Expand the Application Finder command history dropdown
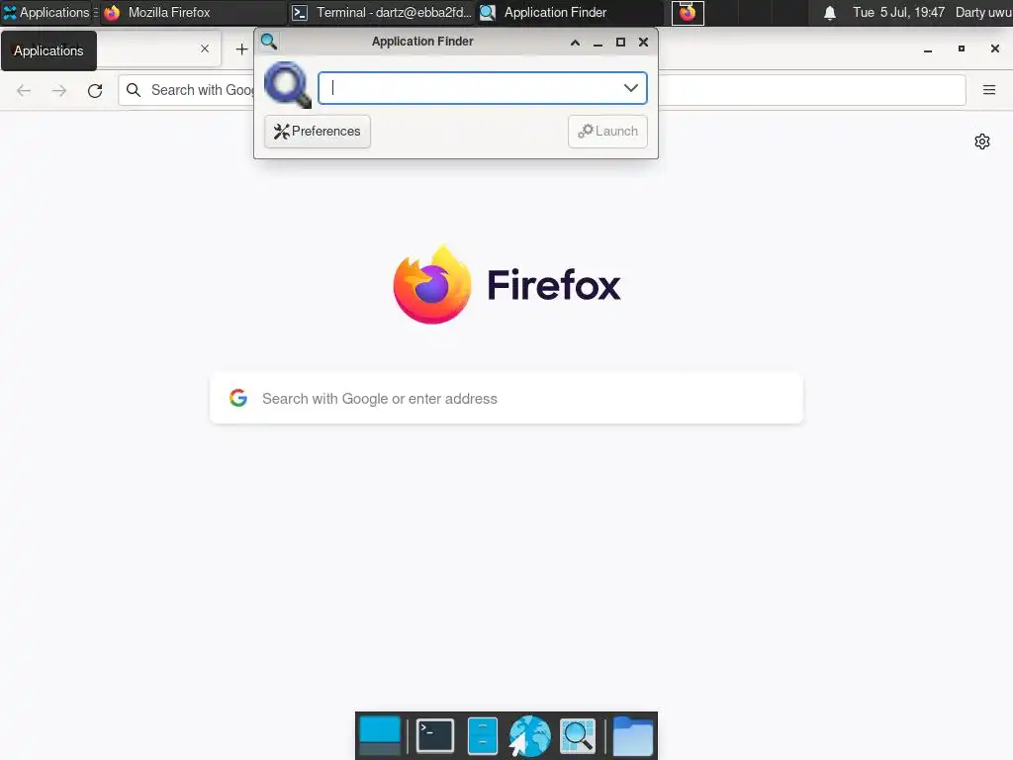Screen dimensions: 1013x760 [x=630, y=88]
